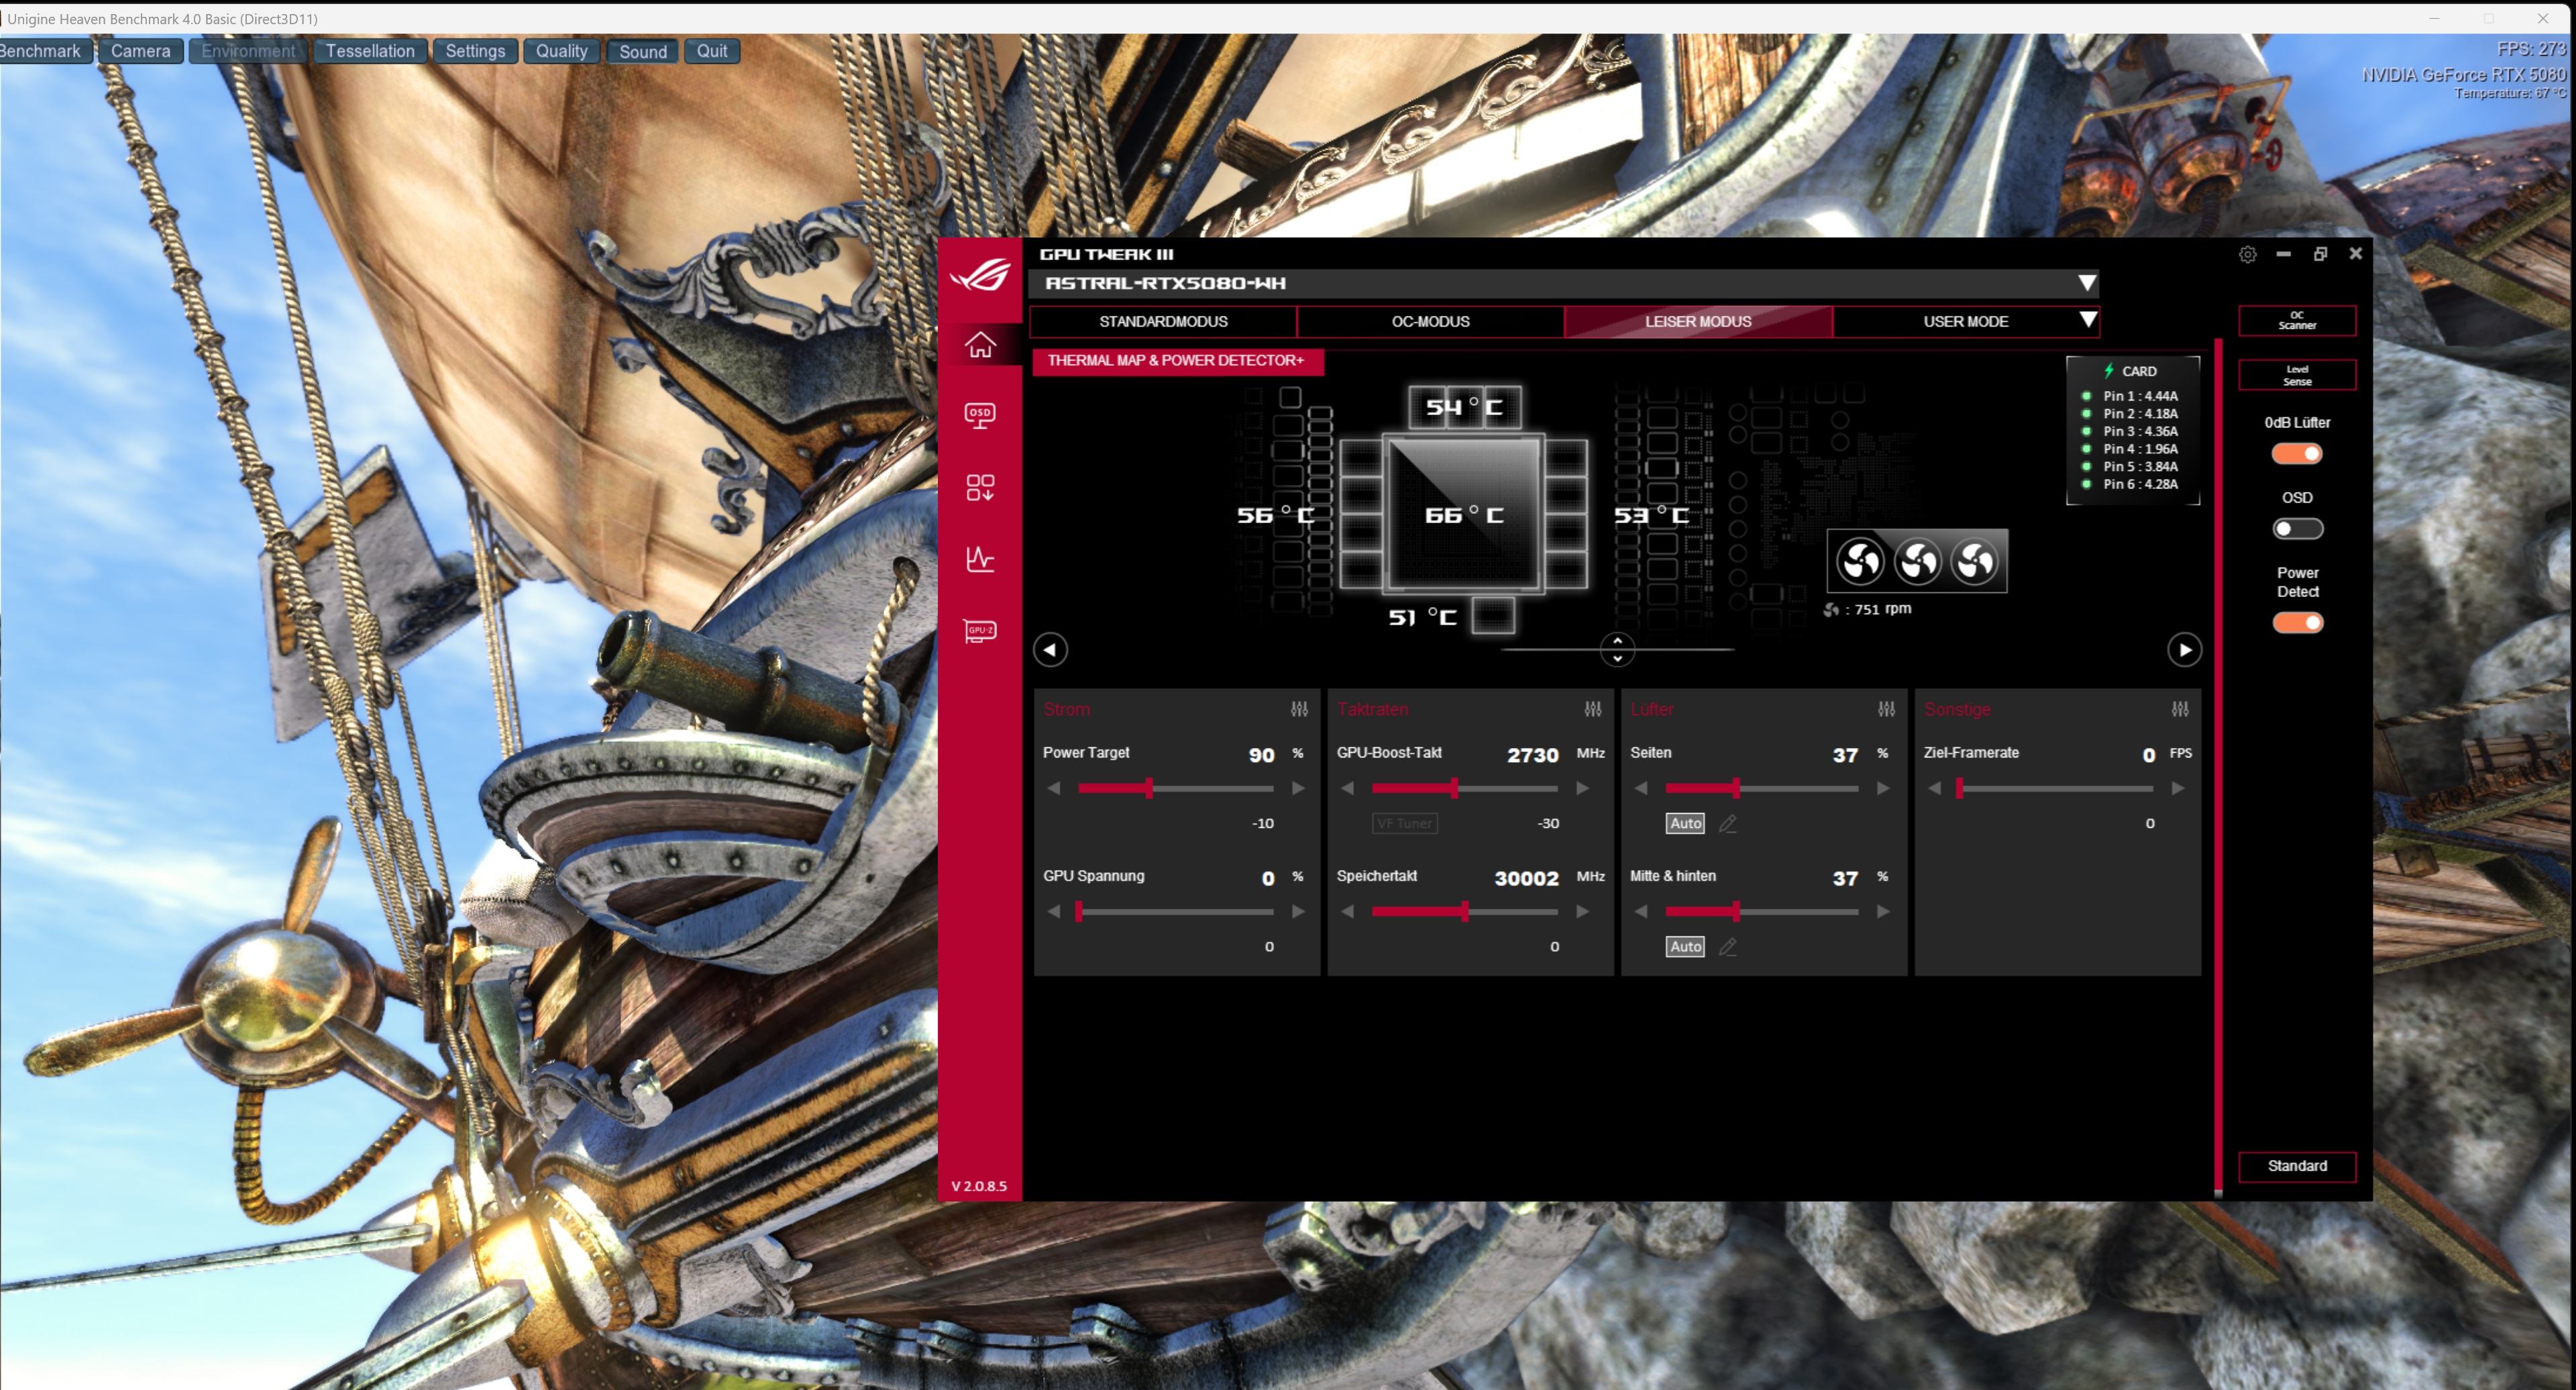Expand the ASTRAL-RTX5080-WH card dropdown

click(x=2086, y=283)
